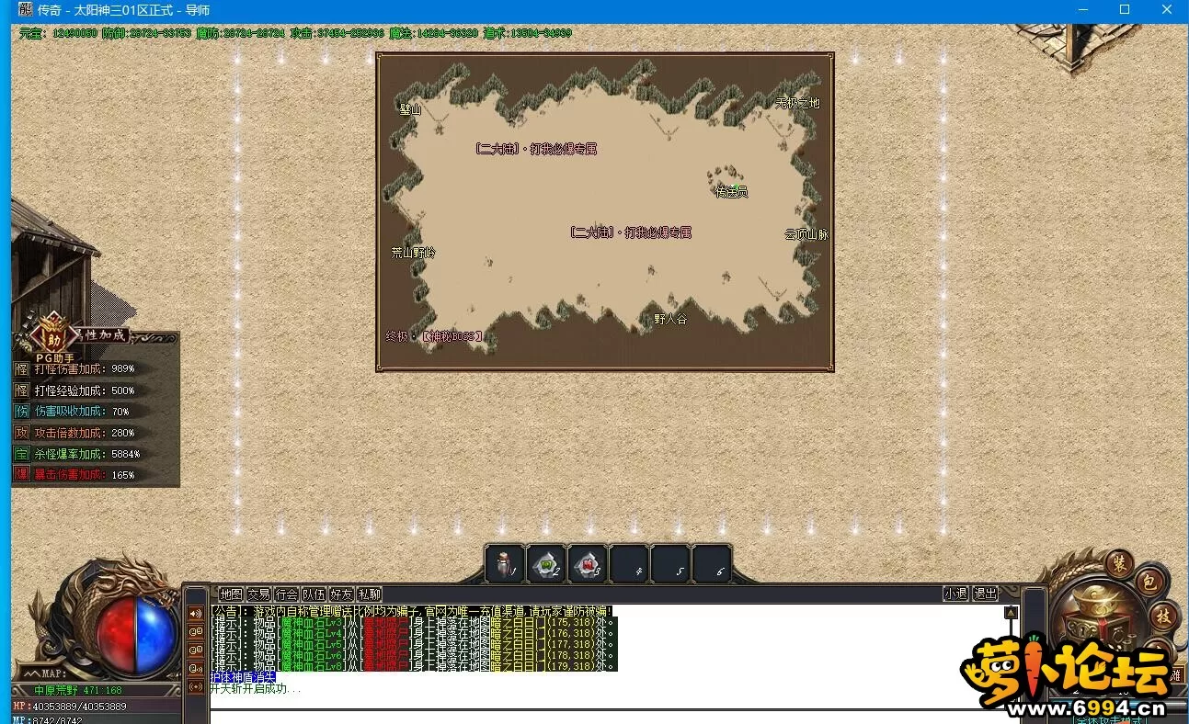The image size is (1189, 724).
Task: Click 云顶山脉 on the map
Action: click(806, 234)
